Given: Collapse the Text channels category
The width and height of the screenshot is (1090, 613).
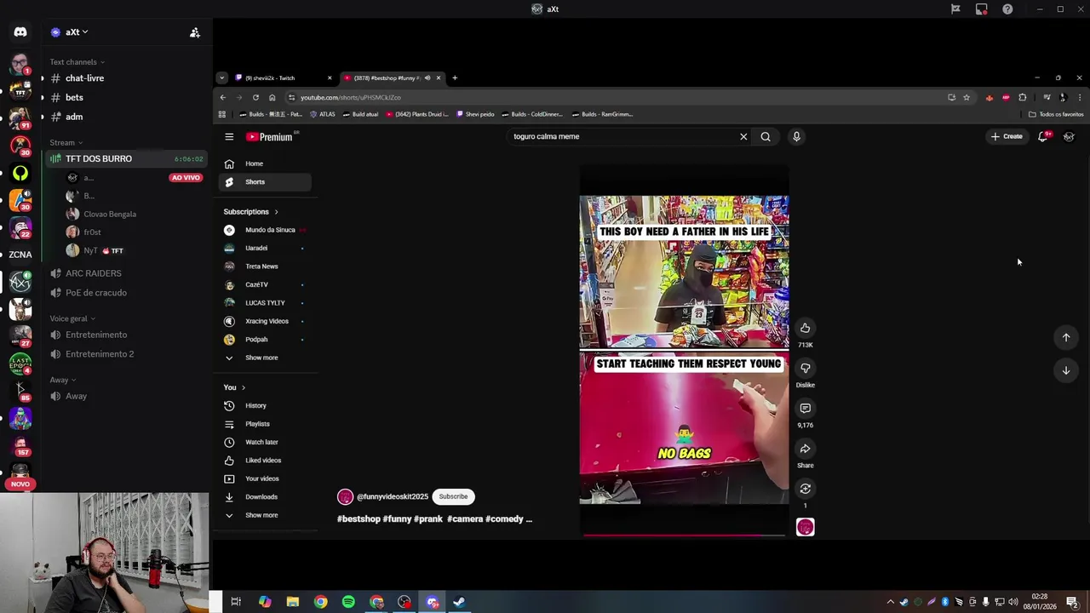Looking at the screenshot, I should [x=77, y=61].
